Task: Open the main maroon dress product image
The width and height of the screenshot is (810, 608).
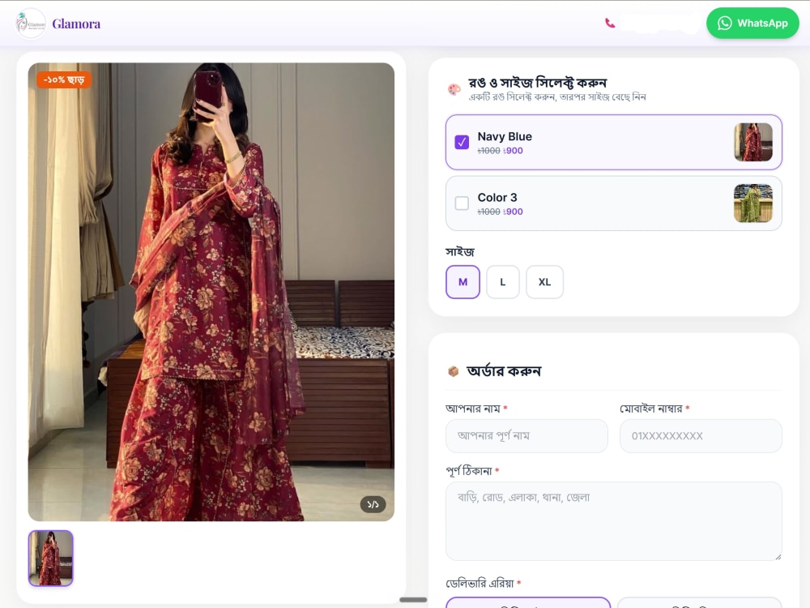Action: pyautogui.click(x=211, y=292)
